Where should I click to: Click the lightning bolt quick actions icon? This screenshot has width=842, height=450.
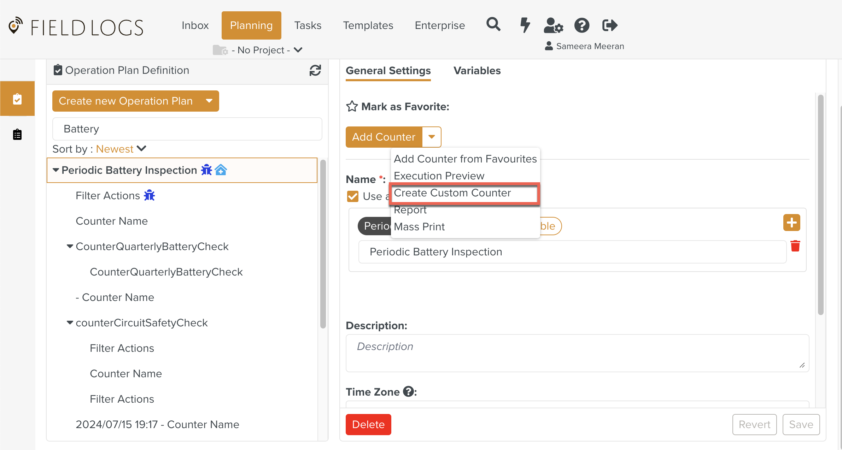pos(525,25)
